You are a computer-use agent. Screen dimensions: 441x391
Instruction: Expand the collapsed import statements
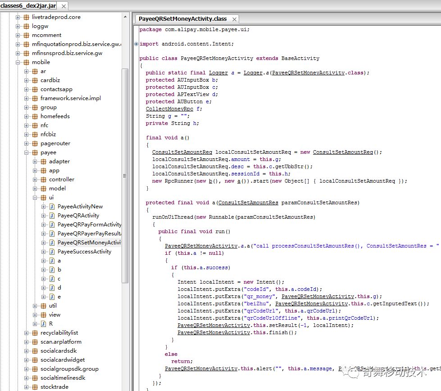coord(136,44)
